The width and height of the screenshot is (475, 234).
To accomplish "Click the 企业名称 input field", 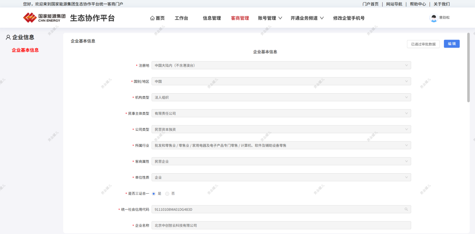I will click(281, 225).
